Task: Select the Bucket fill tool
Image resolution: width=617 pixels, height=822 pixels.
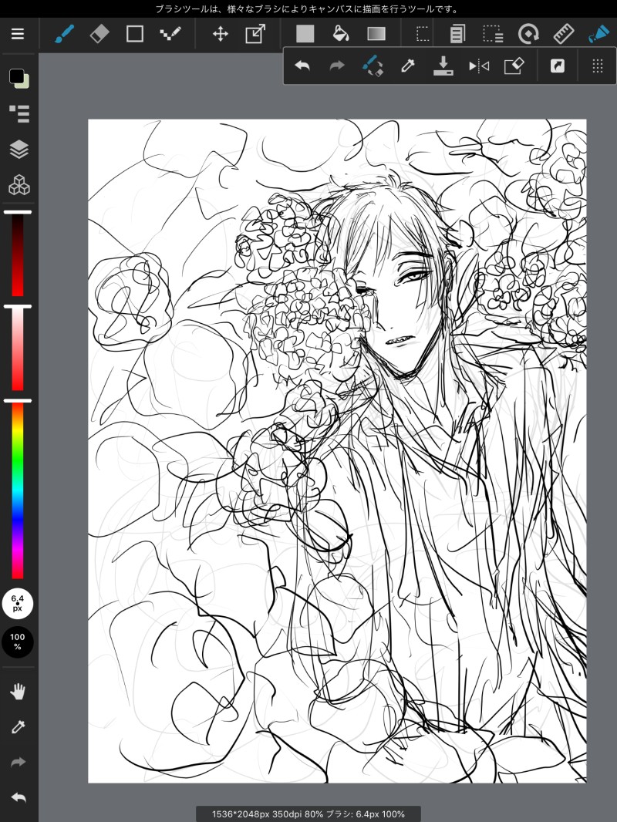Action: (x=341, y=34)
